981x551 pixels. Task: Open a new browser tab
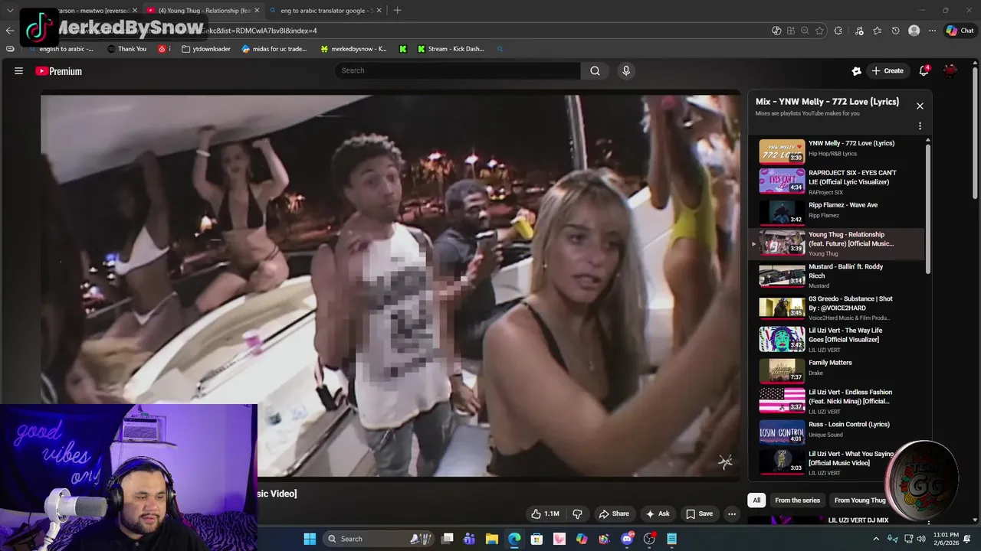(x=397, y=10)
